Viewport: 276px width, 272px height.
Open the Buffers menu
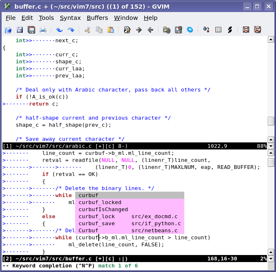pyautogui.click(x=98, y=18)
